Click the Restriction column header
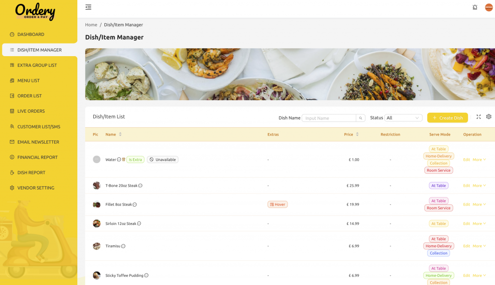Screen dimensions: 495x285 (390, 135)
